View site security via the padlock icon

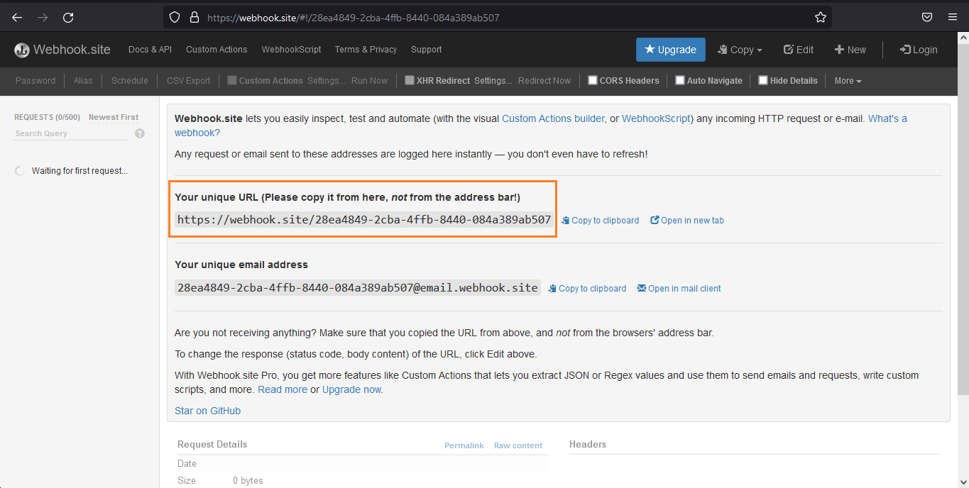[x=194, y=17]
